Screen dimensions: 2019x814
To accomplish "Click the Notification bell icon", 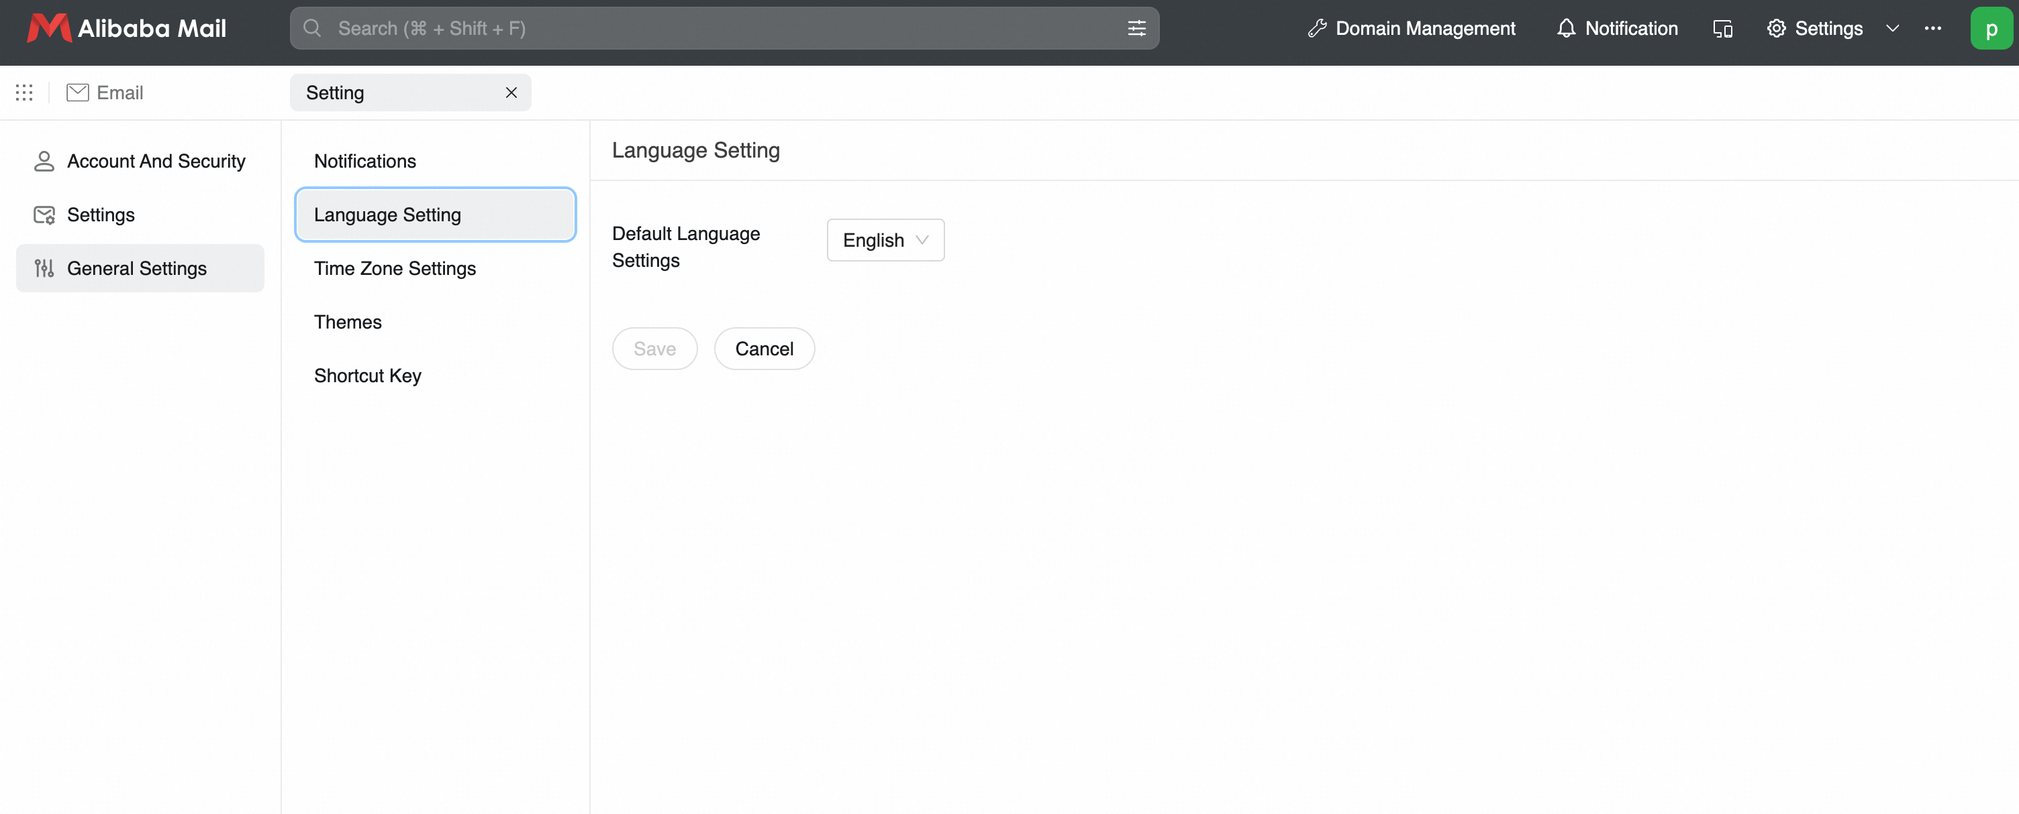I will tap(1566, 28).
